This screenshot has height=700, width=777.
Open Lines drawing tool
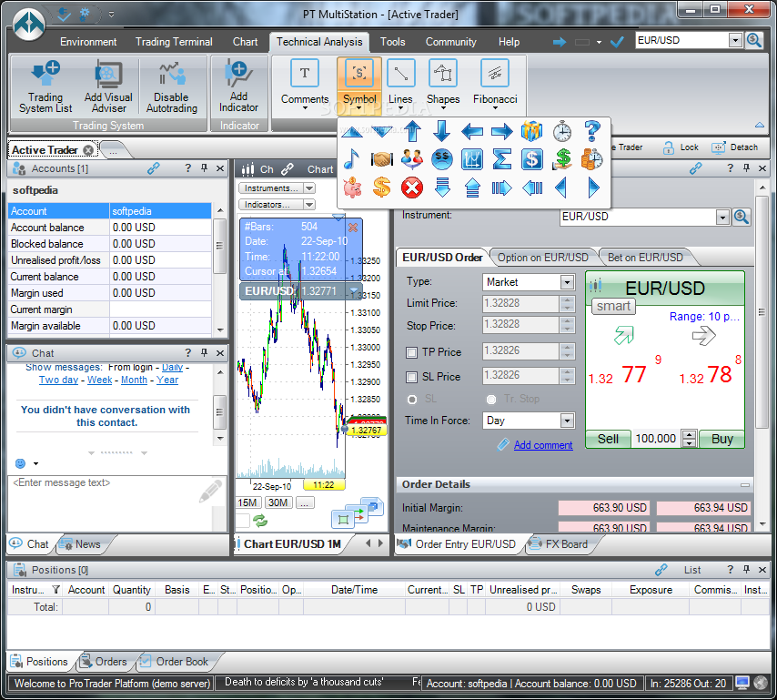(400, 85)
